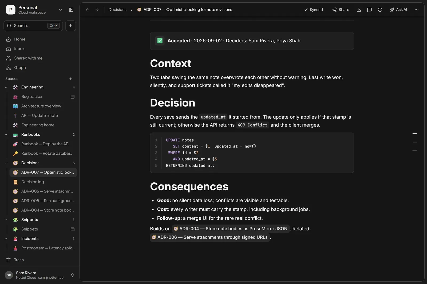Open API — Update a note page

43,116
